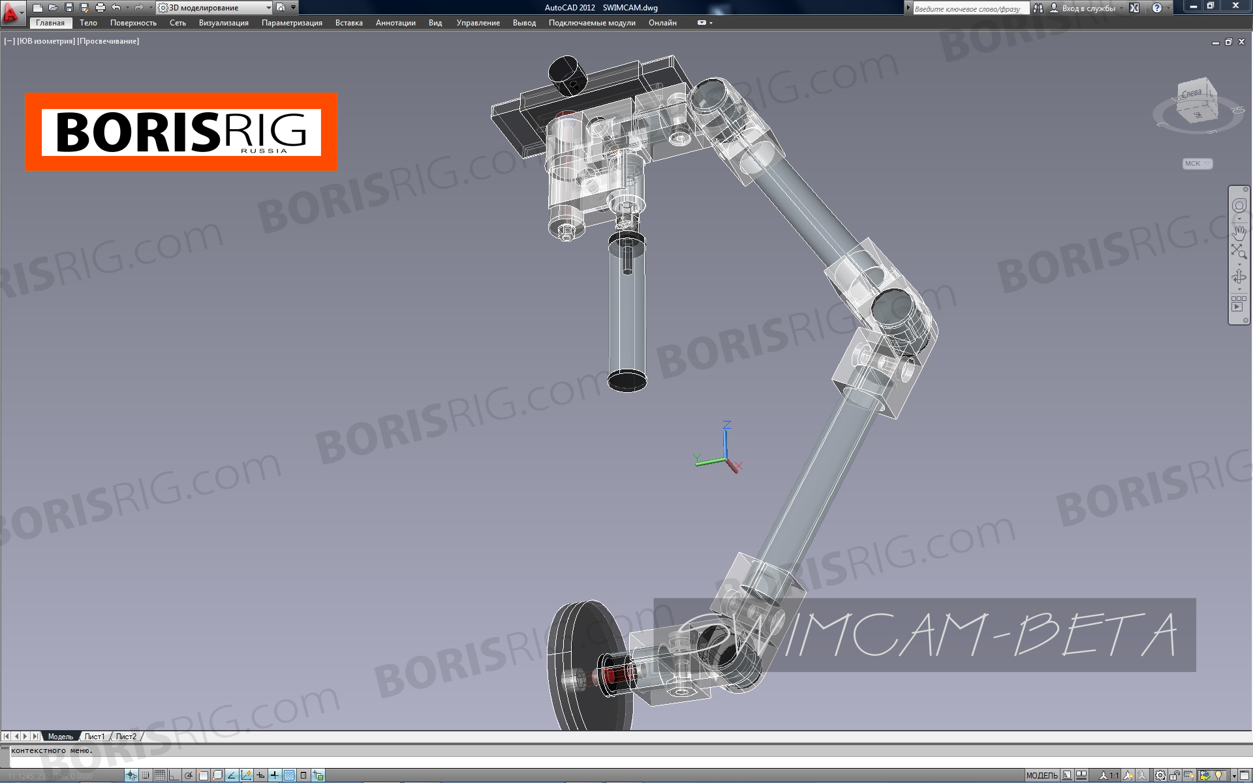The width and height of the screenshot is (1253, 783).
Task: Click the New drawing icon
Action: [x=38, y=8]
